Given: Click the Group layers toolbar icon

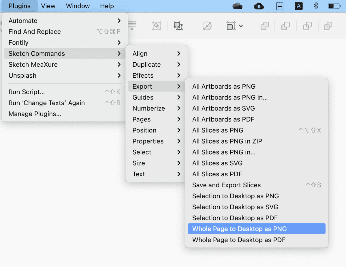Looking at the screenshot, I should click(157, 26).
